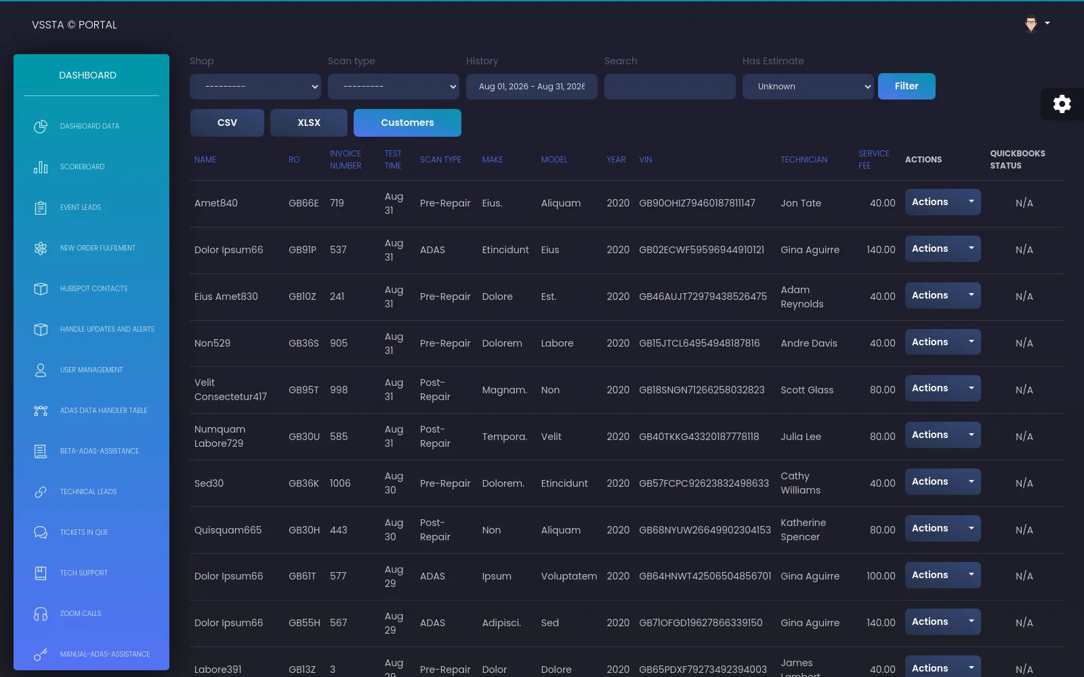Open the Has Estimate dropdown
This screenshot has width=1084, height=677.
pyautogui.click(x=808, y=87)
